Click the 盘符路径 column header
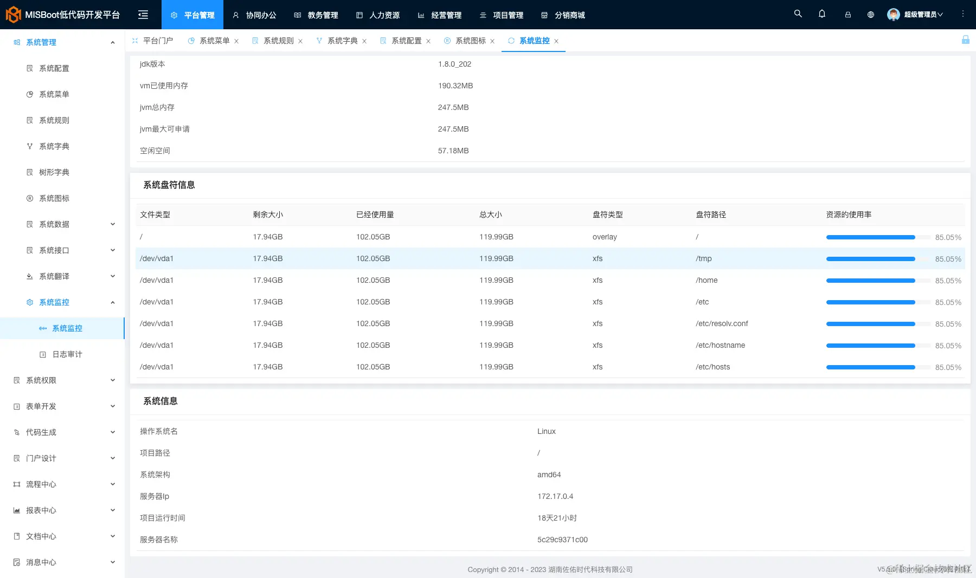This screenshot has width=976, height=578. pos(711,215)
